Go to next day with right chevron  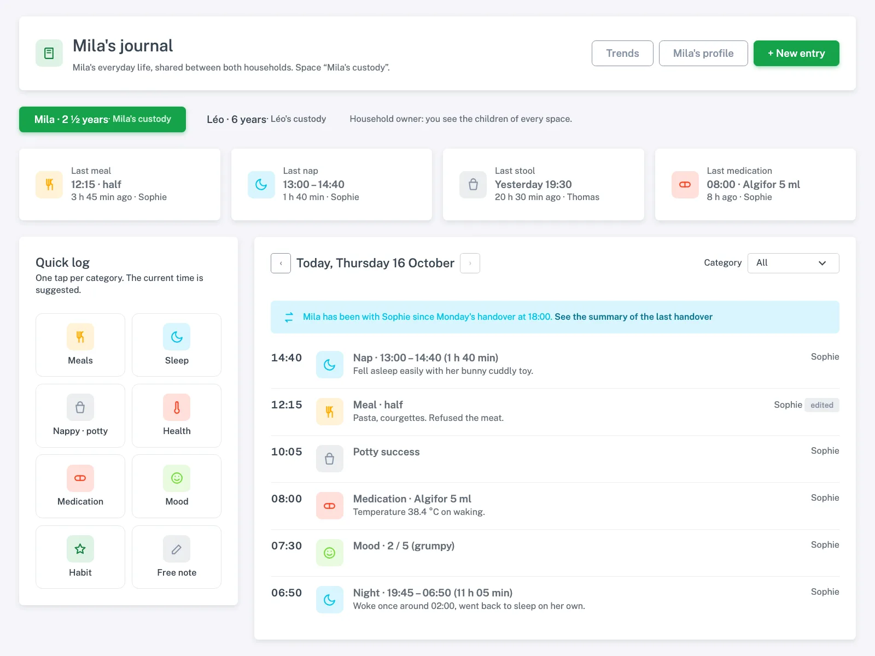[x=470, y=263]
